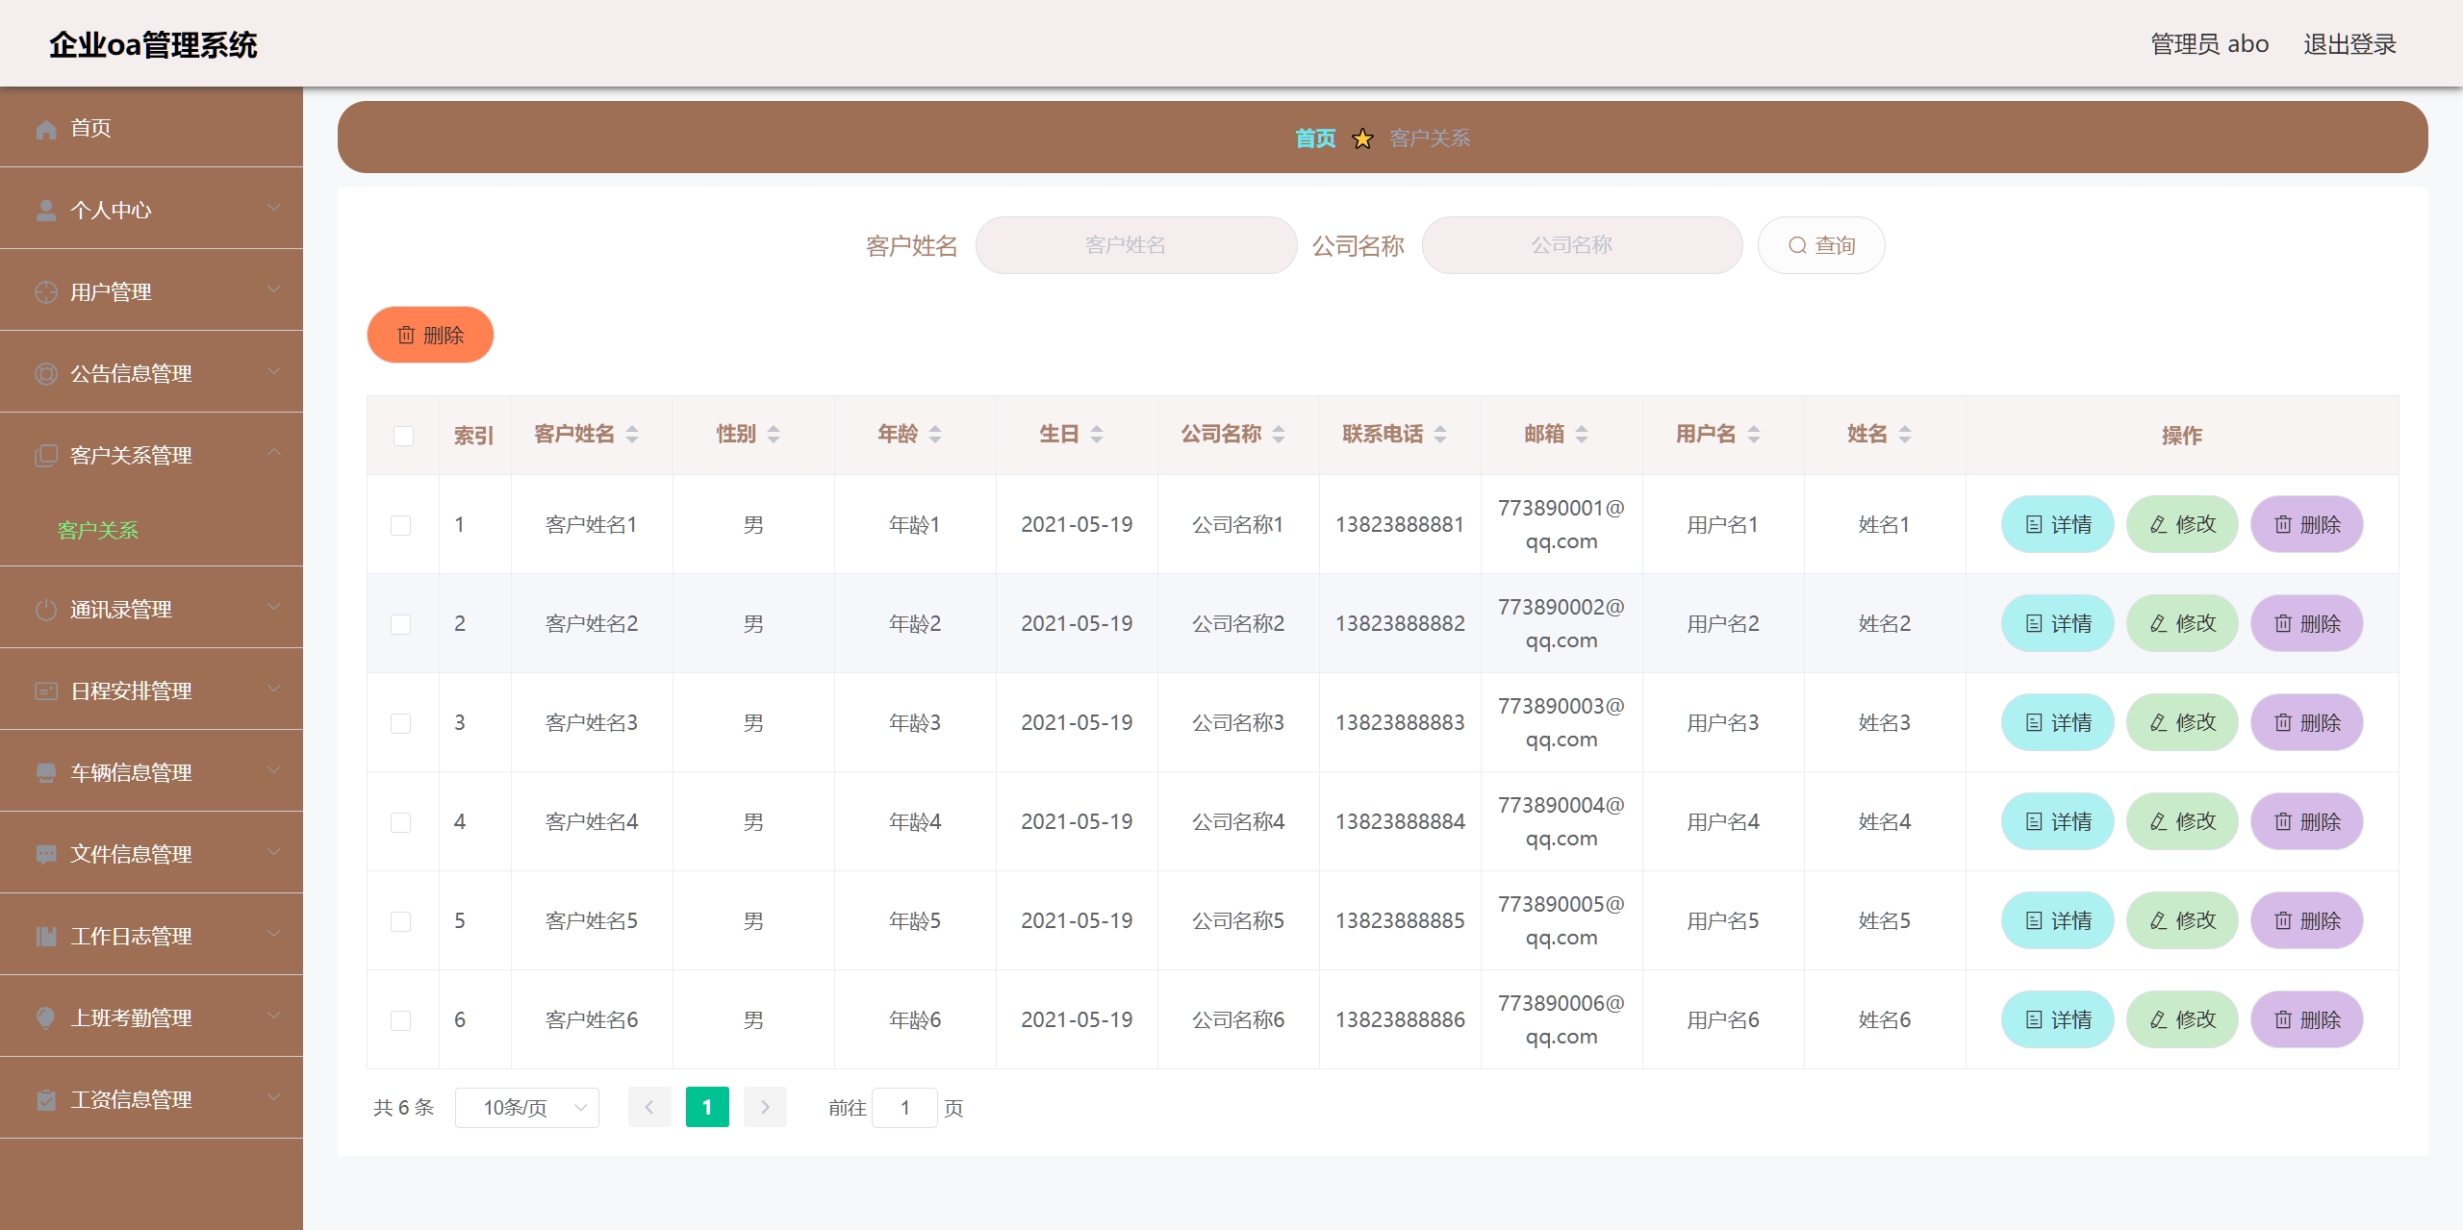Click 详情 for 客户姓名6
This screenshot has height=1230, width=2463.
point(2058,1019)
